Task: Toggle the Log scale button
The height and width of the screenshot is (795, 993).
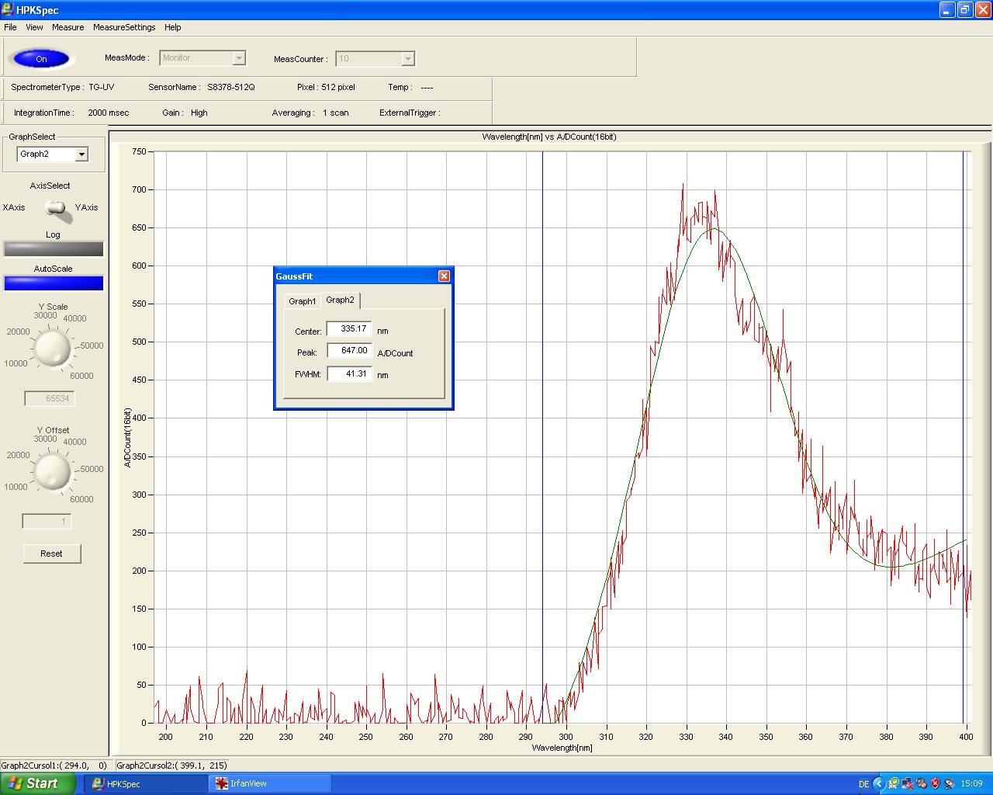Action: click(54, 248)
